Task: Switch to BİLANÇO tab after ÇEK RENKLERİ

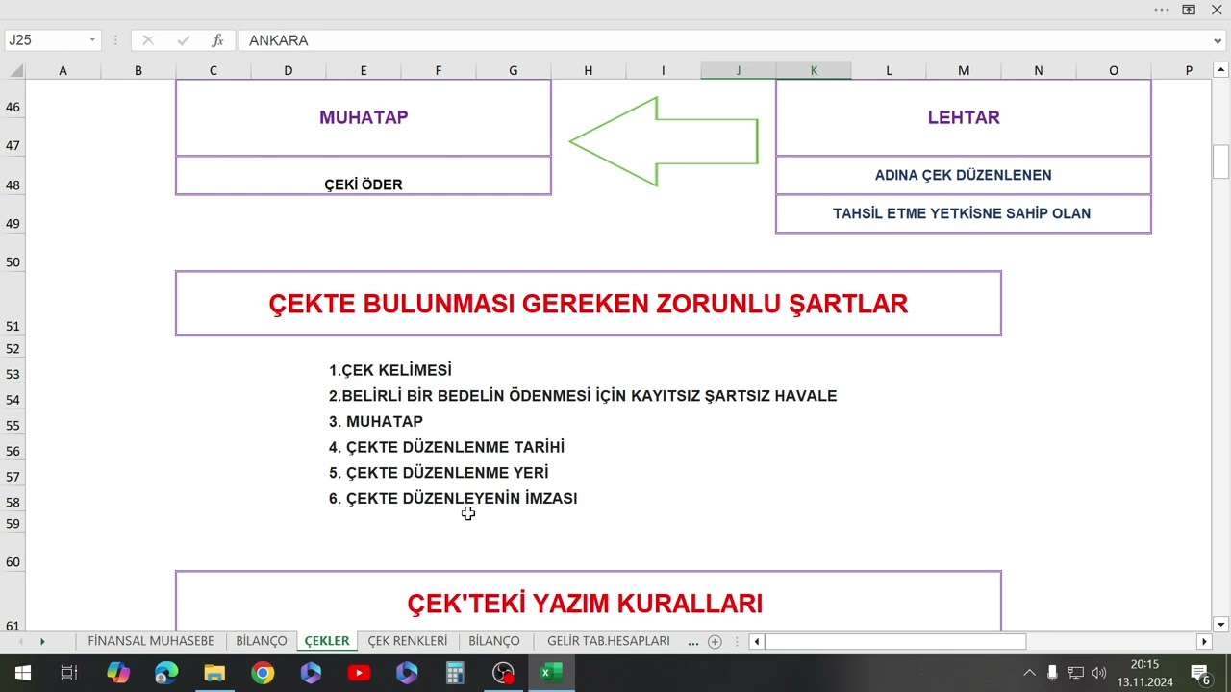Action: tap(494, 641)
